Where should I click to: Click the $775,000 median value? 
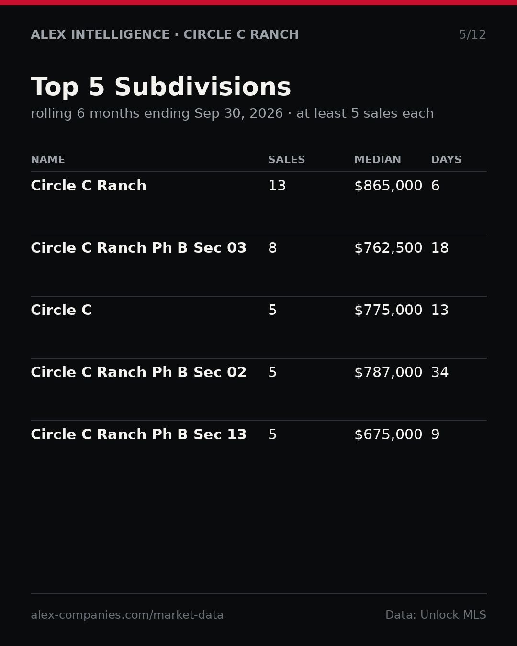pyautogui.click(x=388, y=311)
